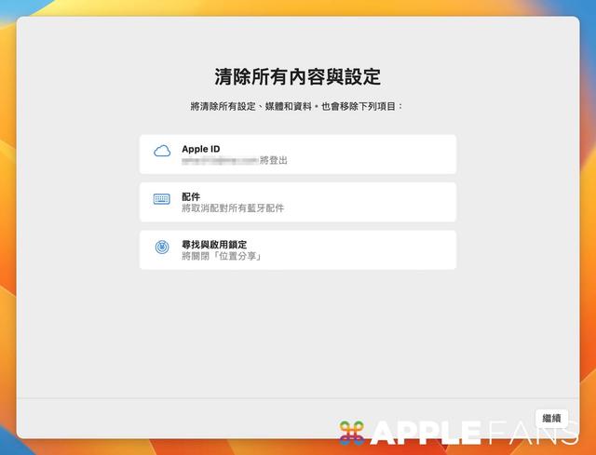Click the 將關閉「位置分享」 description
This screenshot has height=455, width=596.
click(x=222, y=256)
